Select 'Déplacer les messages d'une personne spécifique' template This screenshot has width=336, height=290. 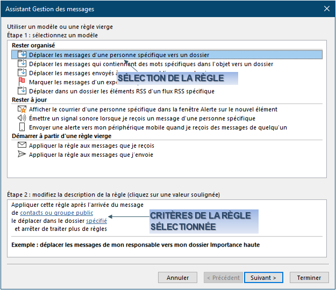tap(119, 55)
